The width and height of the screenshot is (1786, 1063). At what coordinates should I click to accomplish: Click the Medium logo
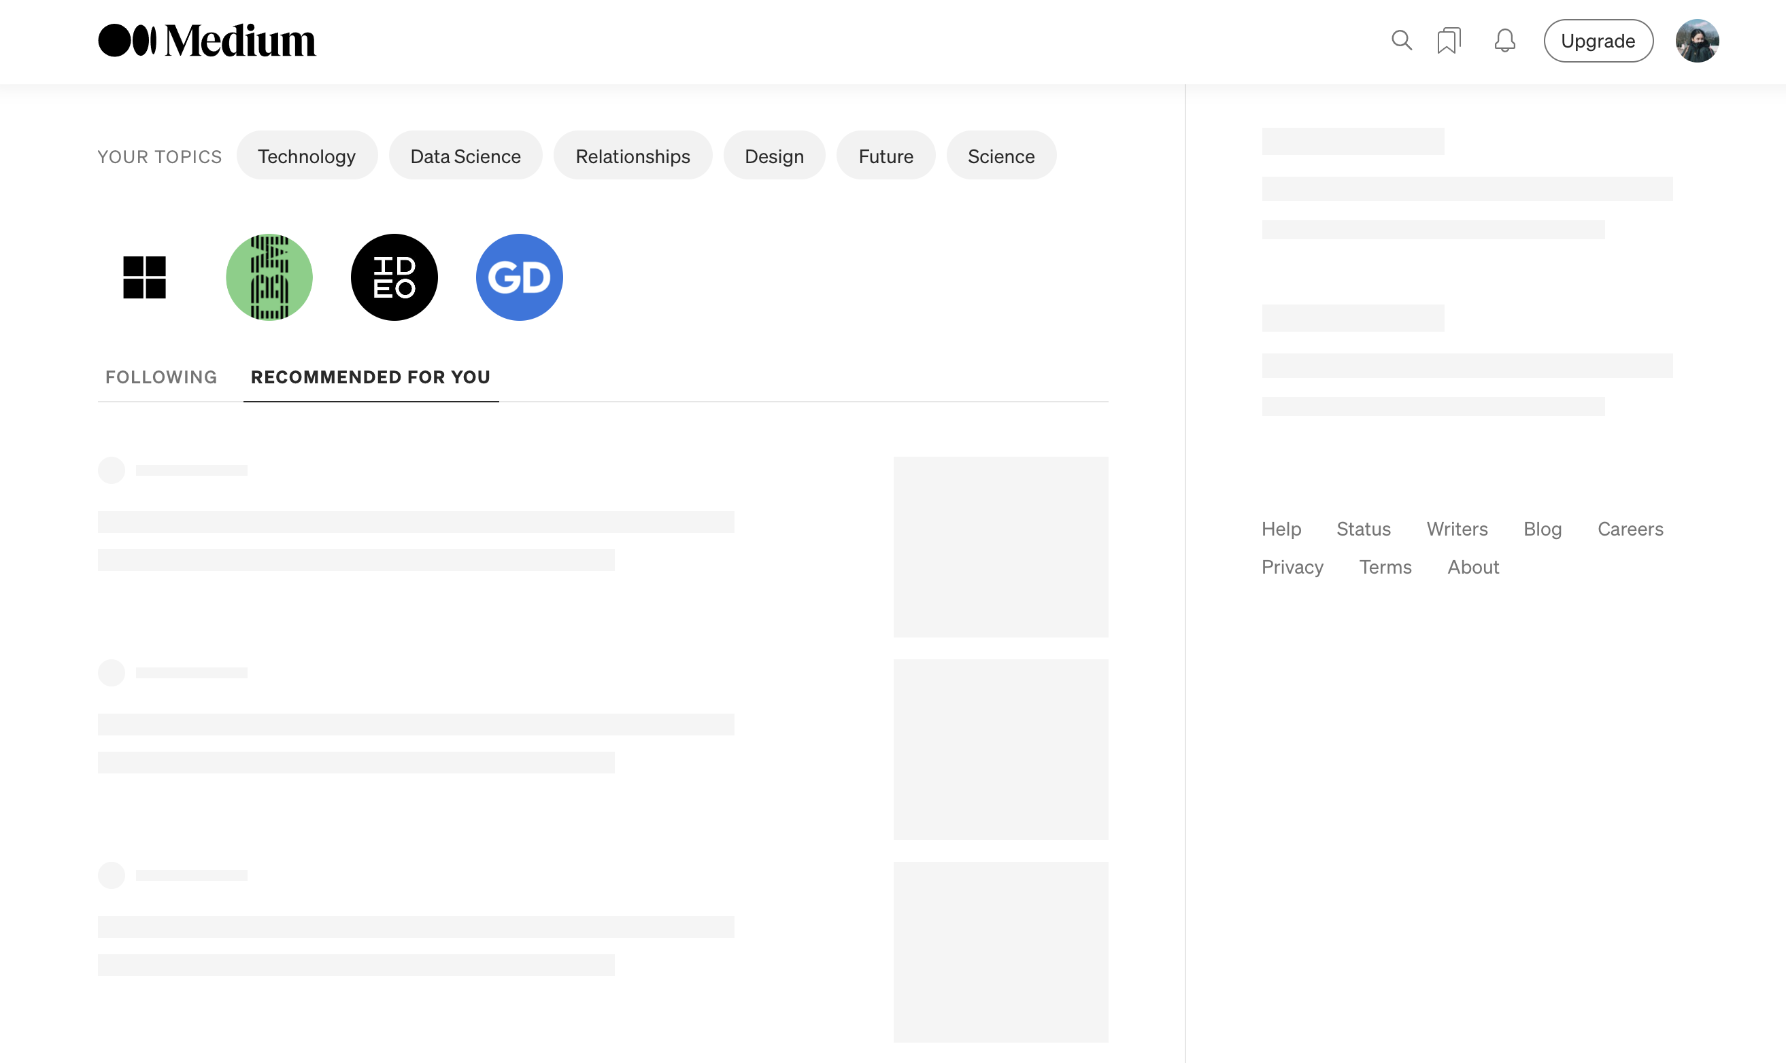[x=206, y=41]
